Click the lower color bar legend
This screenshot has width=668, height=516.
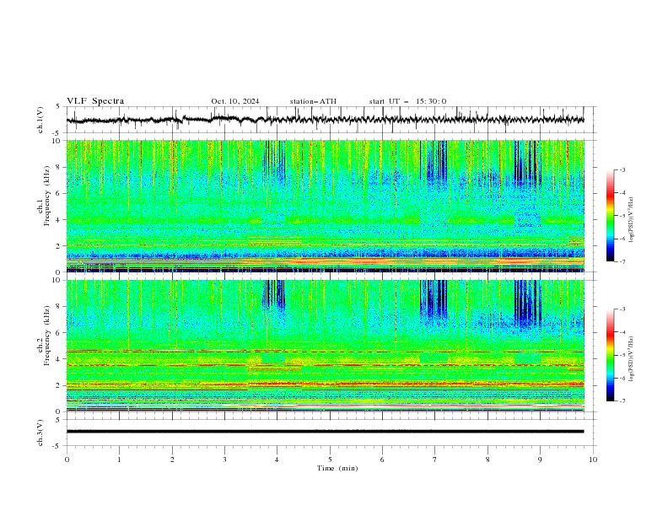[611, 355]
